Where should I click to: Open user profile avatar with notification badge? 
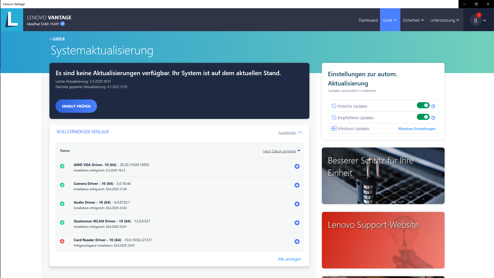(x=475, y=20)
